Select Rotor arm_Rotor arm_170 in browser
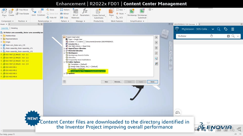Screen dimensions: 243x136 15,45
